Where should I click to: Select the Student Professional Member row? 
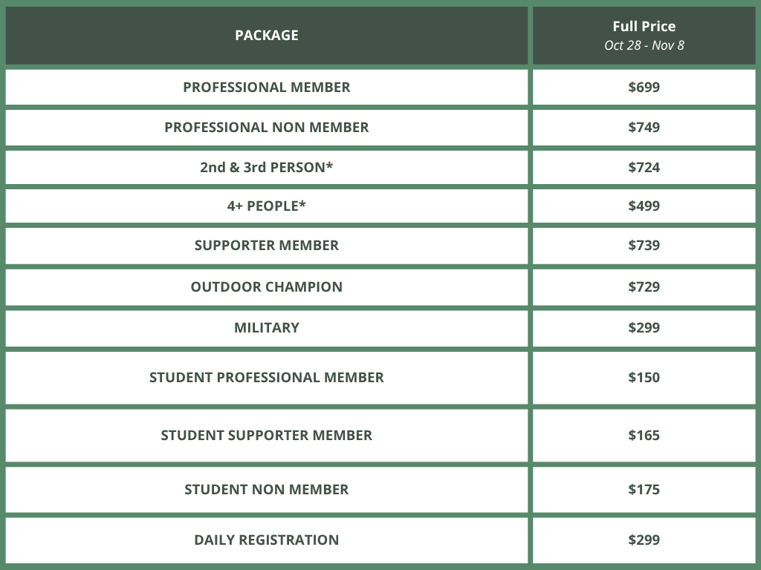tap(266, 377)
